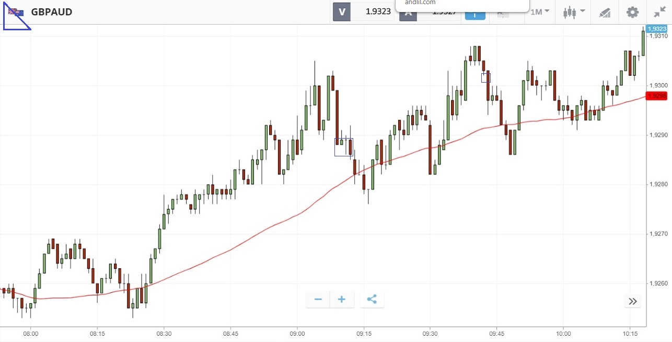
Task: Jump to latest candles with double arrow
Action: point(632,301)
